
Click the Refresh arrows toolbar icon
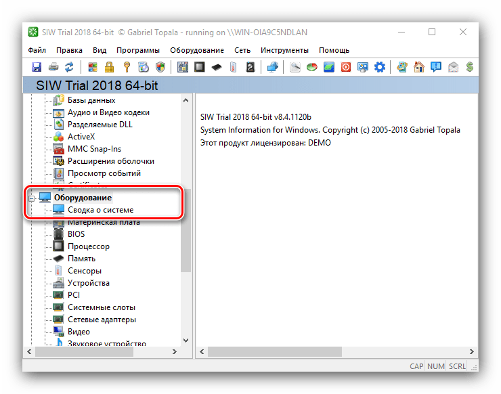point(69,67)
